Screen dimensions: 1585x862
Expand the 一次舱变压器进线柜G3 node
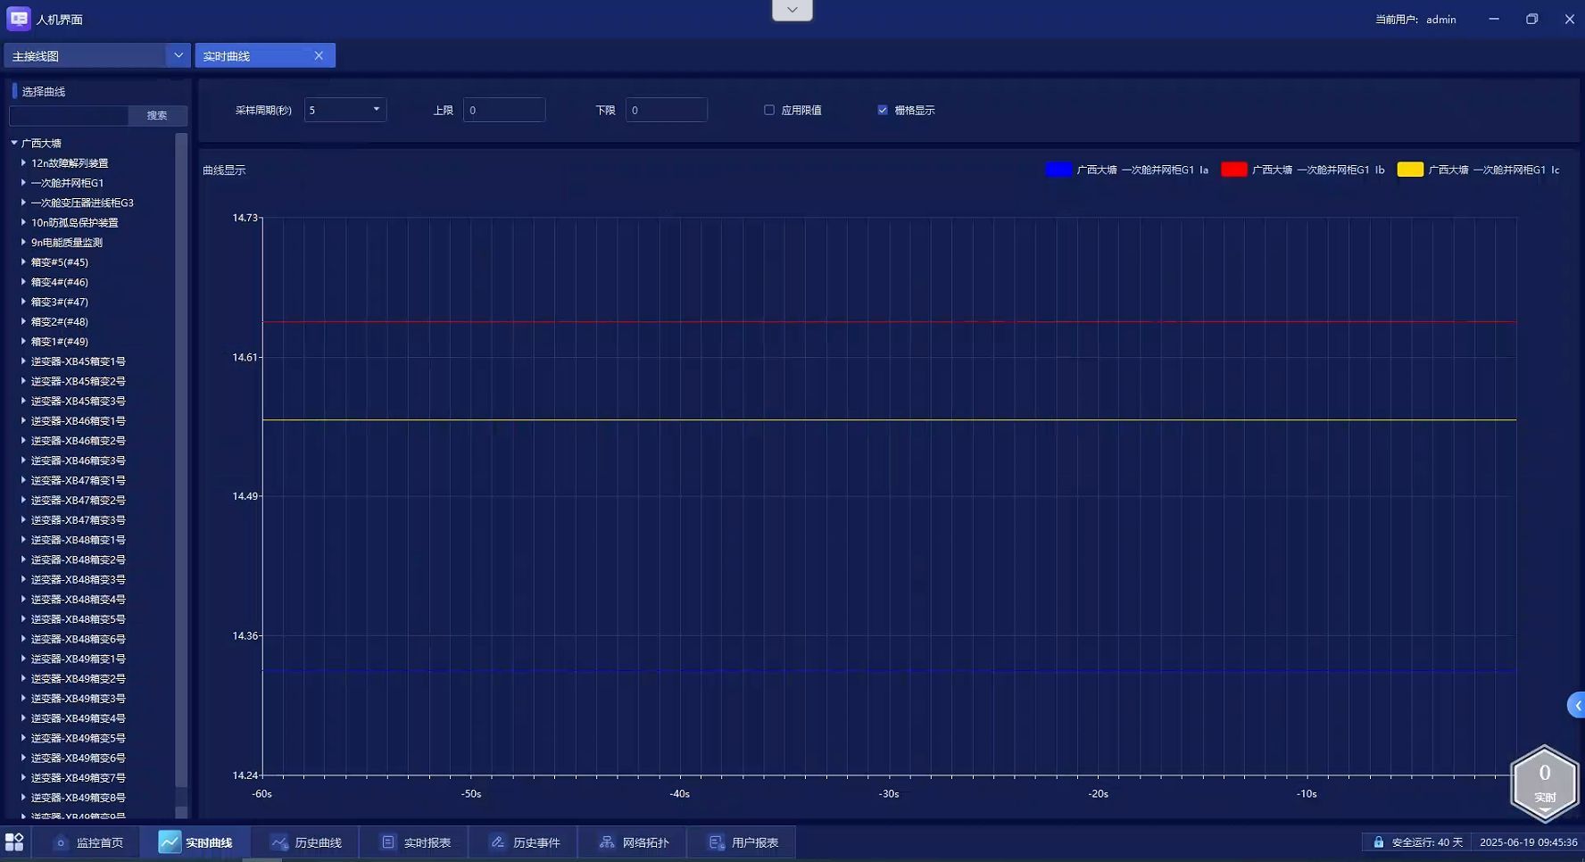click(x=23, y=203)
